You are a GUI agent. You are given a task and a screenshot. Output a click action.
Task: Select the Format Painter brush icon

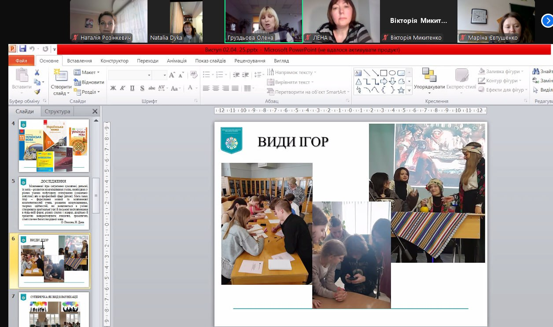click(37, 92)
